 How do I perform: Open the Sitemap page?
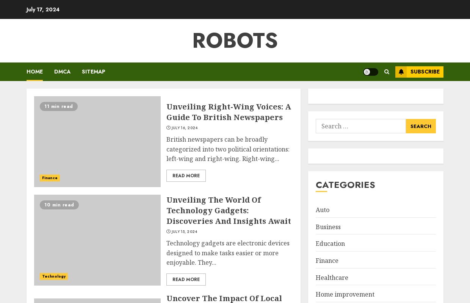(x=93, y=72)
